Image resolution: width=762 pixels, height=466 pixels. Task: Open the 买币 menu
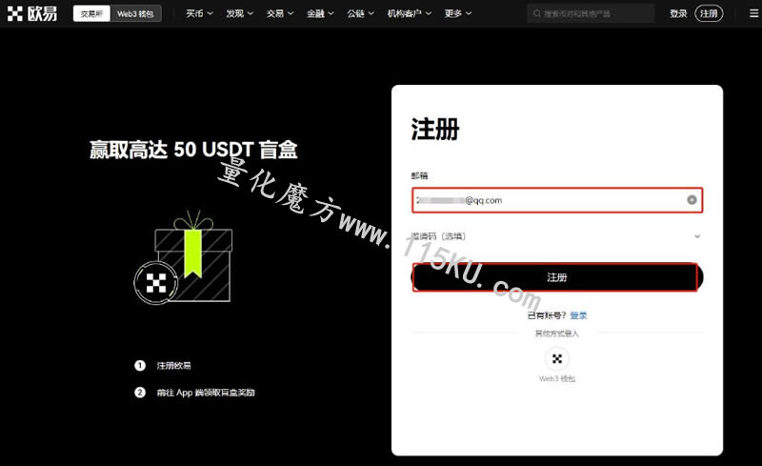(199, 13)
